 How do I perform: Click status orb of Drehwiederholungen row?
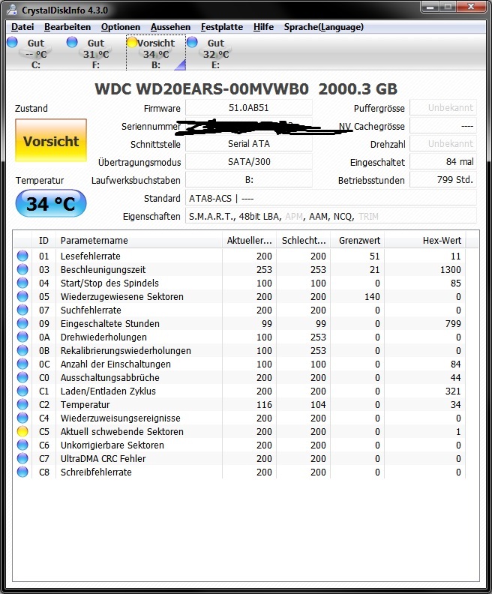click(22, 337)
